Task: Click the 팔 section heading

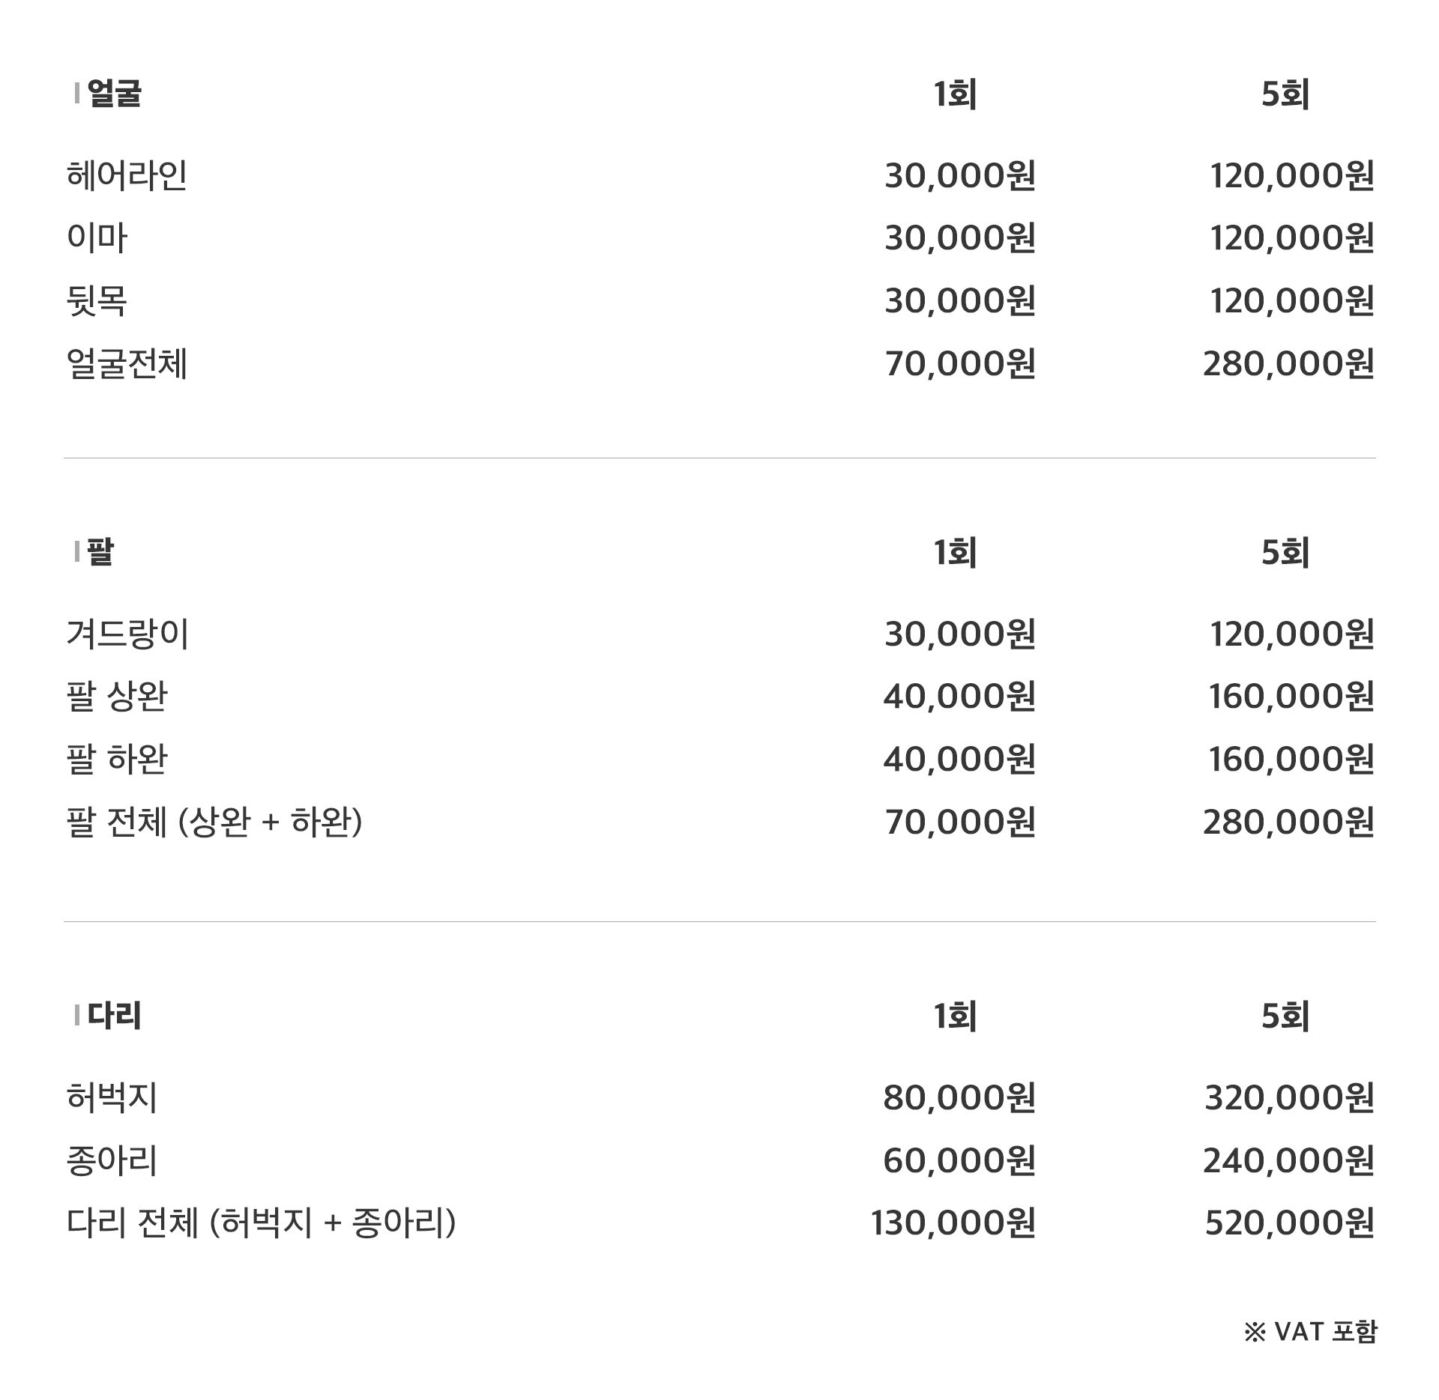Action: [x=100, y=553]
